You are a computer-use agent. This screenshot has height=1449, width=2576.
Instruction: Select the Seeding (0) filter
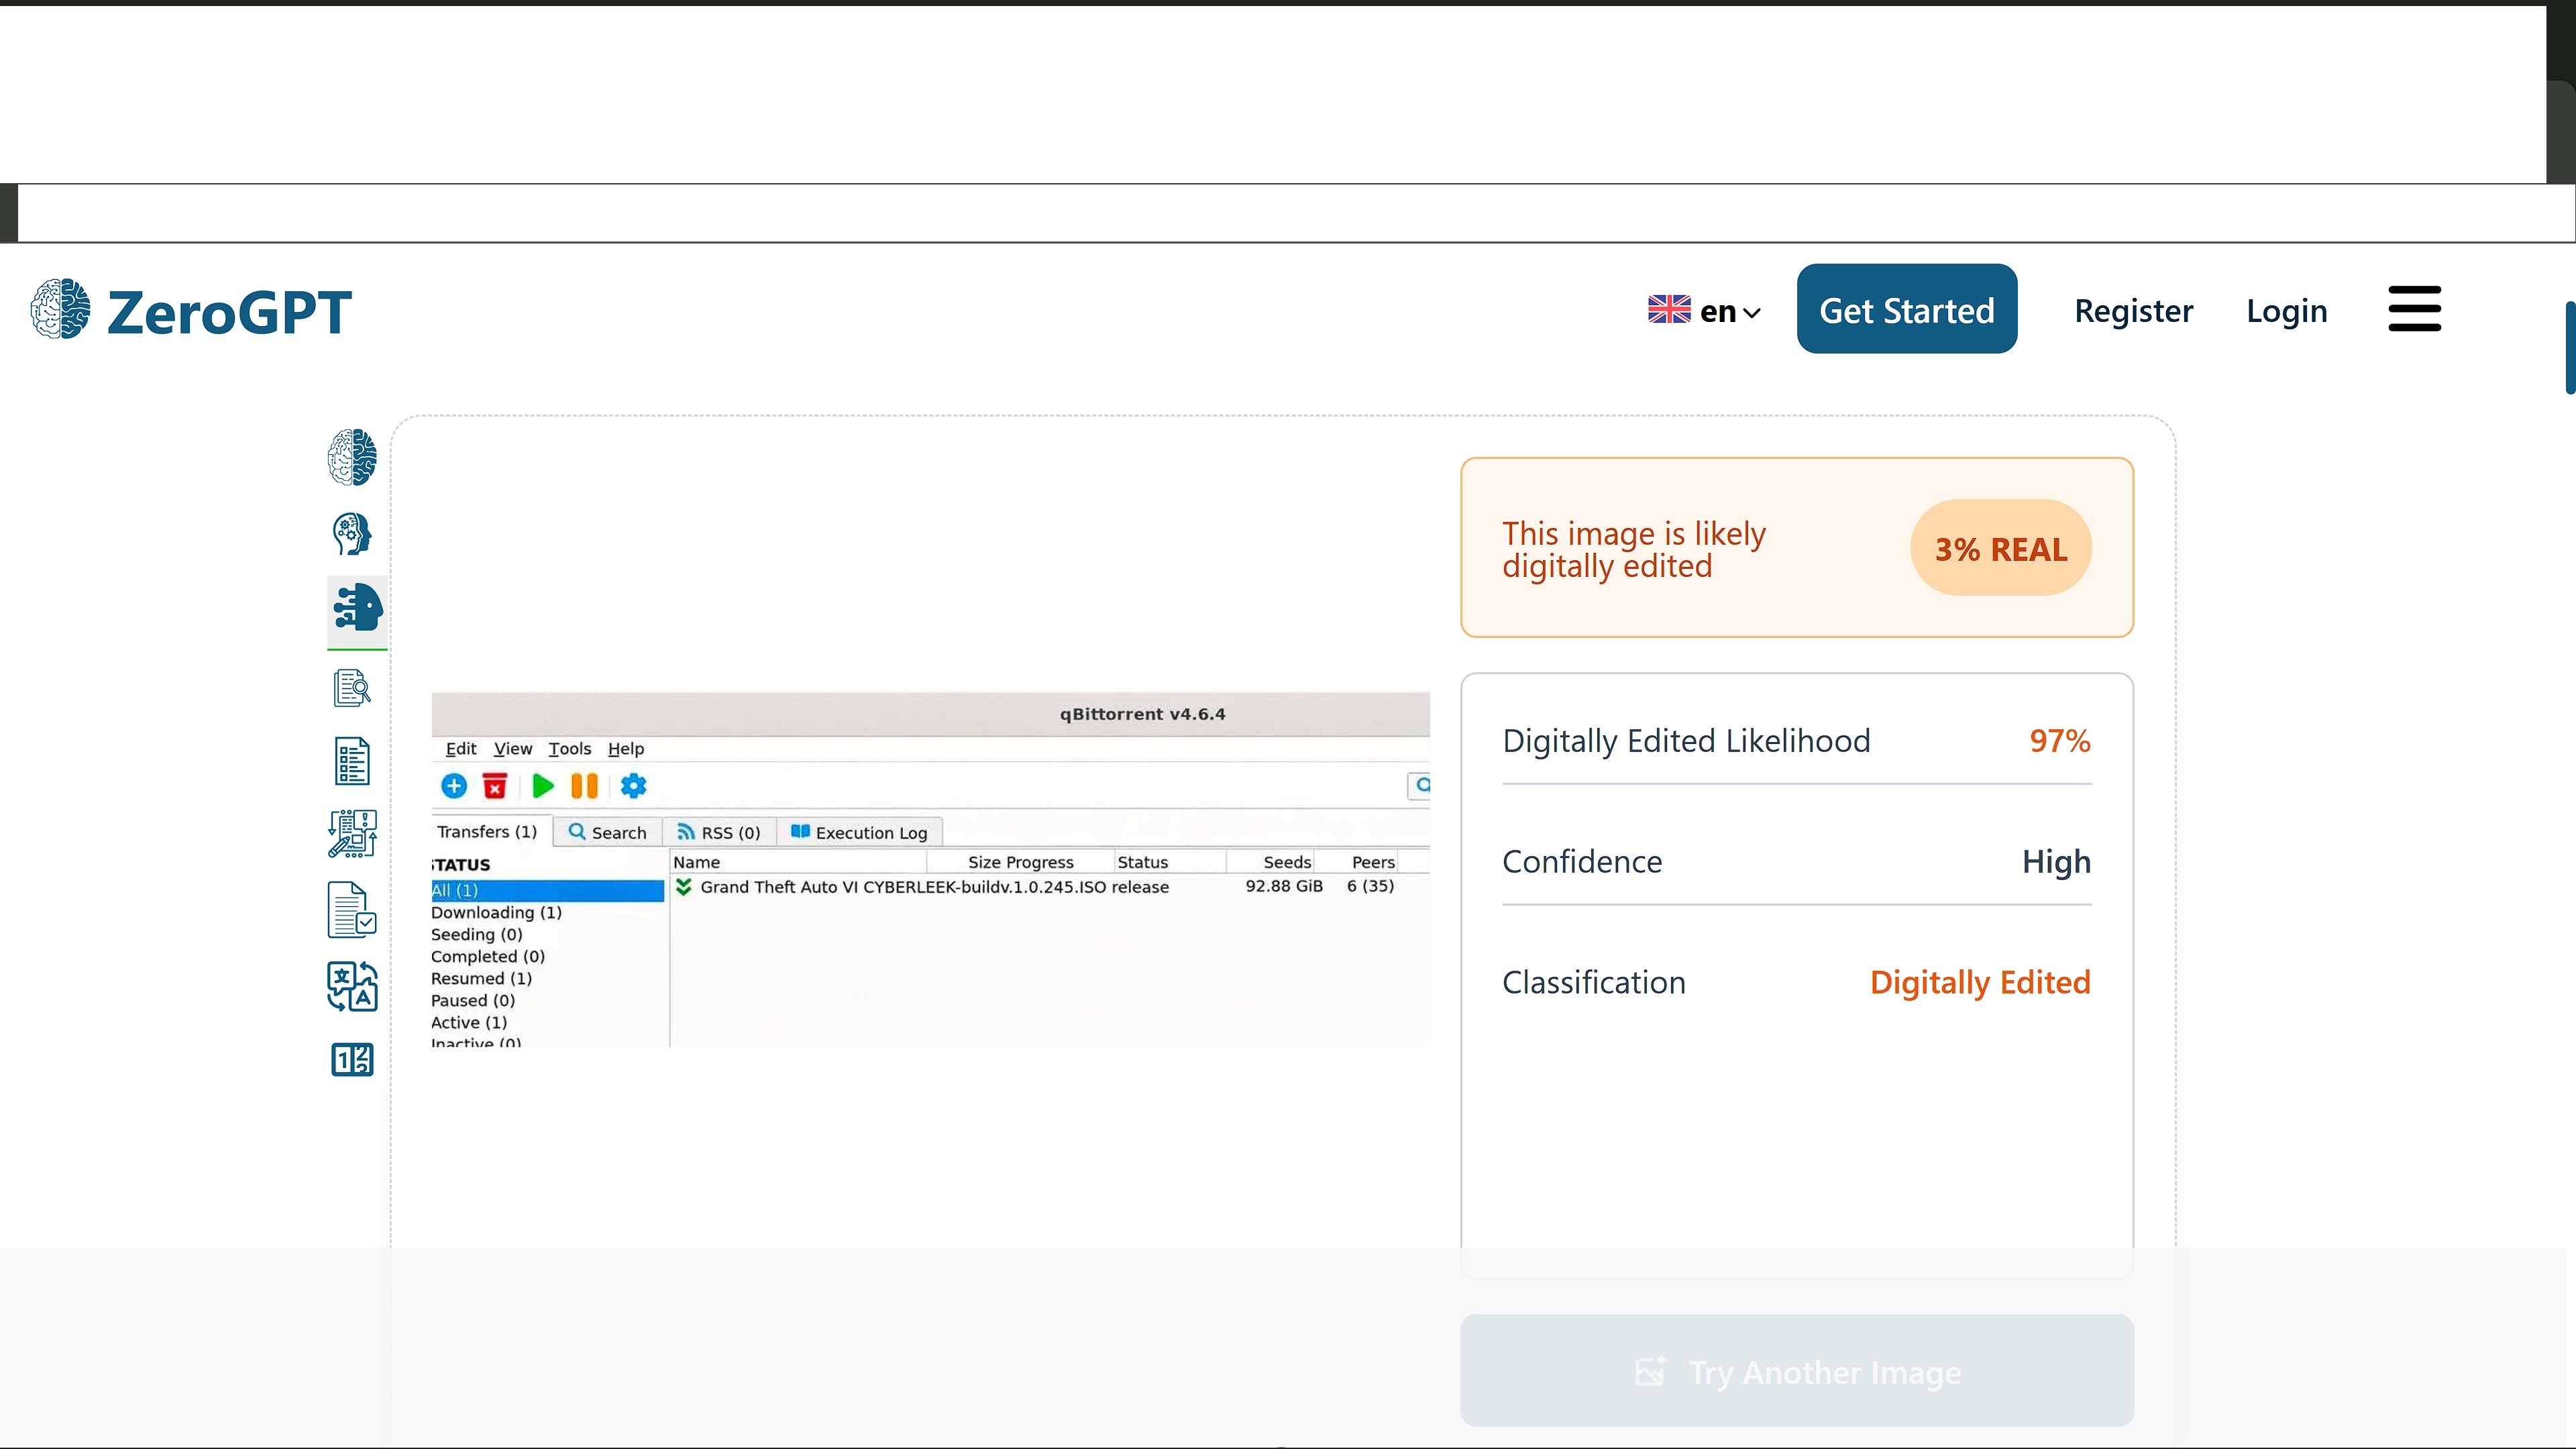pos(477,934)
